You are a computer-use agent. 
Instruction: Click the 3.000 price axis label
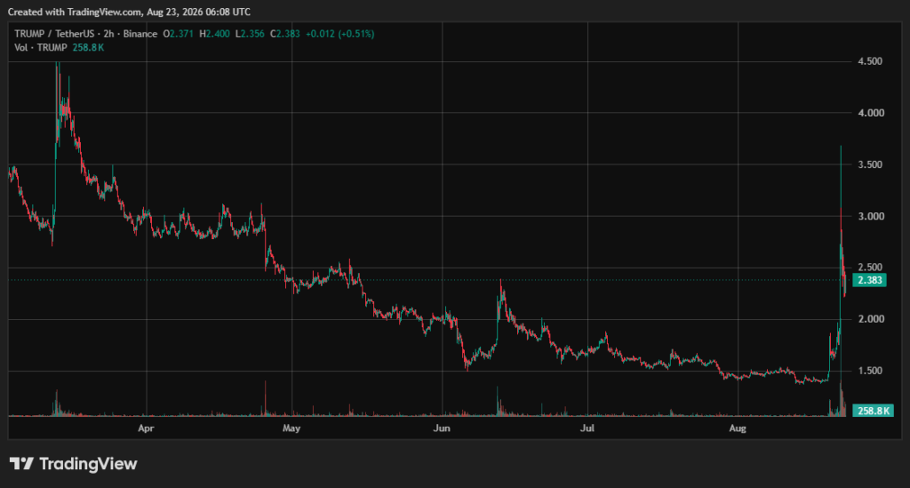[871, 216]
